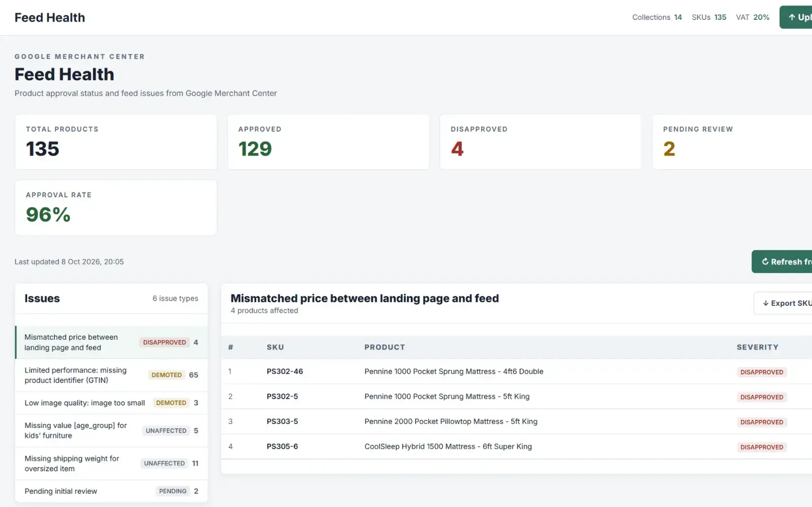Select Limited performance missing GTIN issue
Screen dimensions: 812x507
(x=111, y=375)
